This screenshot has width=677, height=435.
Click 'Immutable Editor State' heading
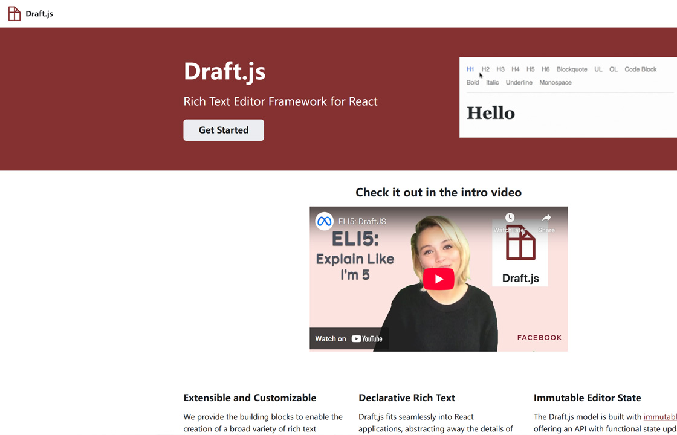click(587, 398)
